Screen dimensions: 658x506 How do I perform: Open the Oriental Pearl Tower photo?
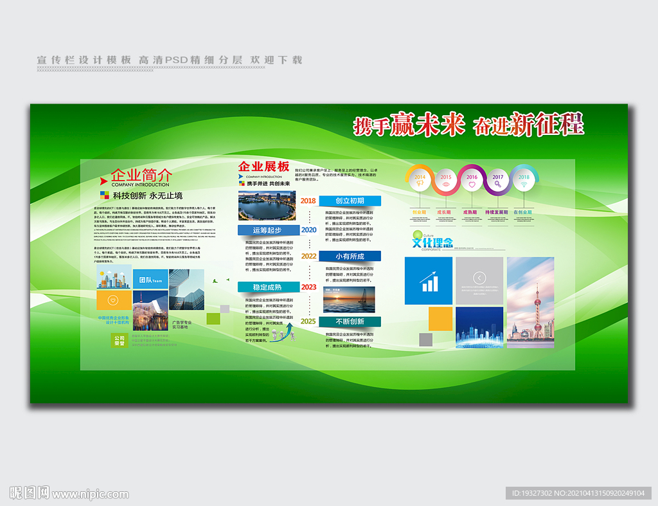pyautogui.click(x=530, y=302)
